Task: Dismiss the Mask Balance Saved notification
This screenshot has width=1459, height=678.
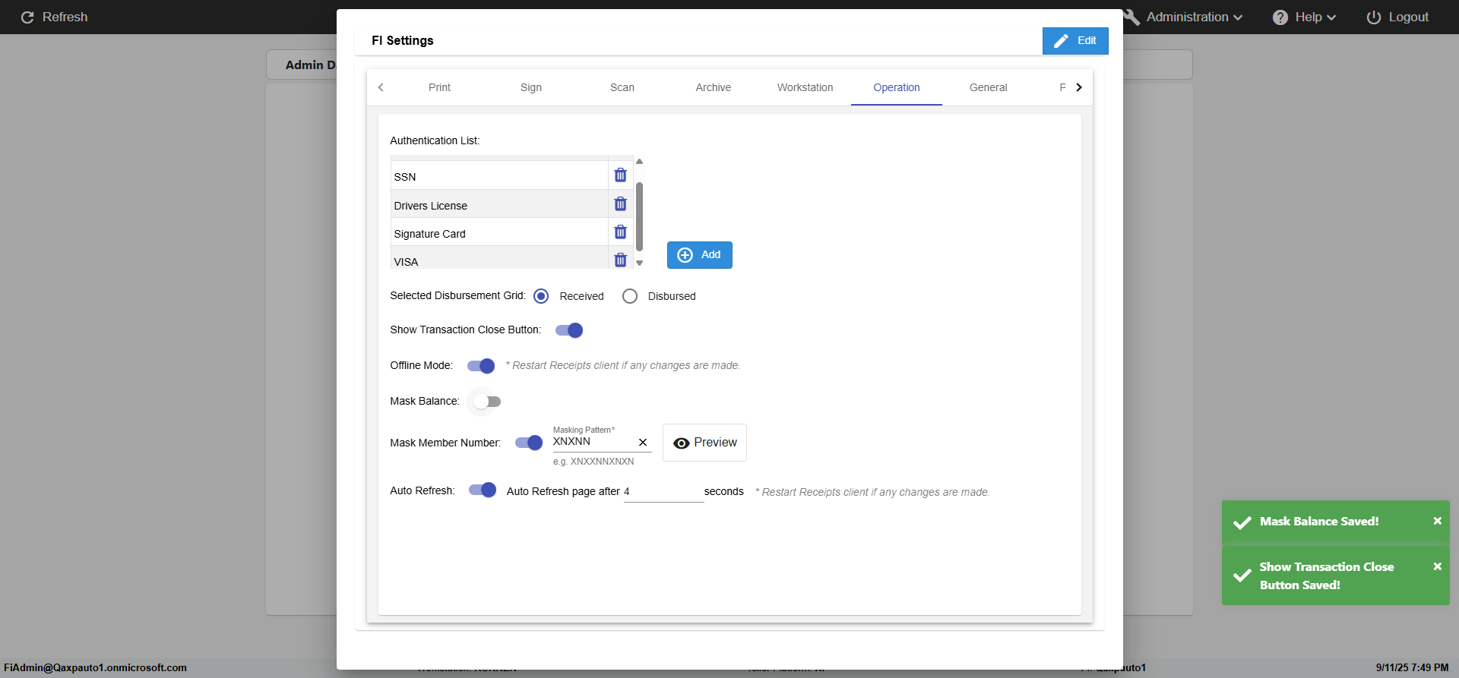Action: pyautogui.click(x=1437, y=522)
